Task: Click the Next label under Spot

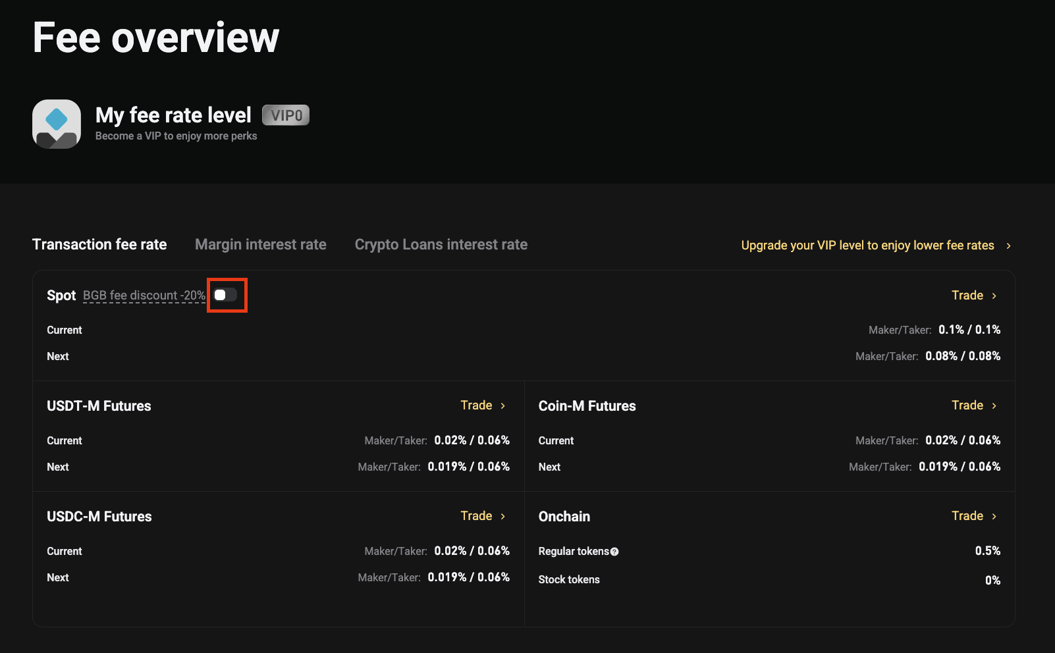Action: tap(58, 357)
